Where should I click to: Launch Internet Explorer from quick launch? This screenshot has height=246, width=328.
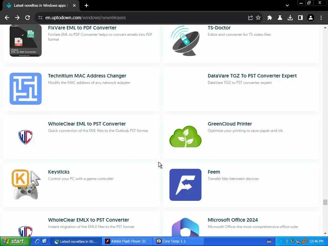coord(37,242)
